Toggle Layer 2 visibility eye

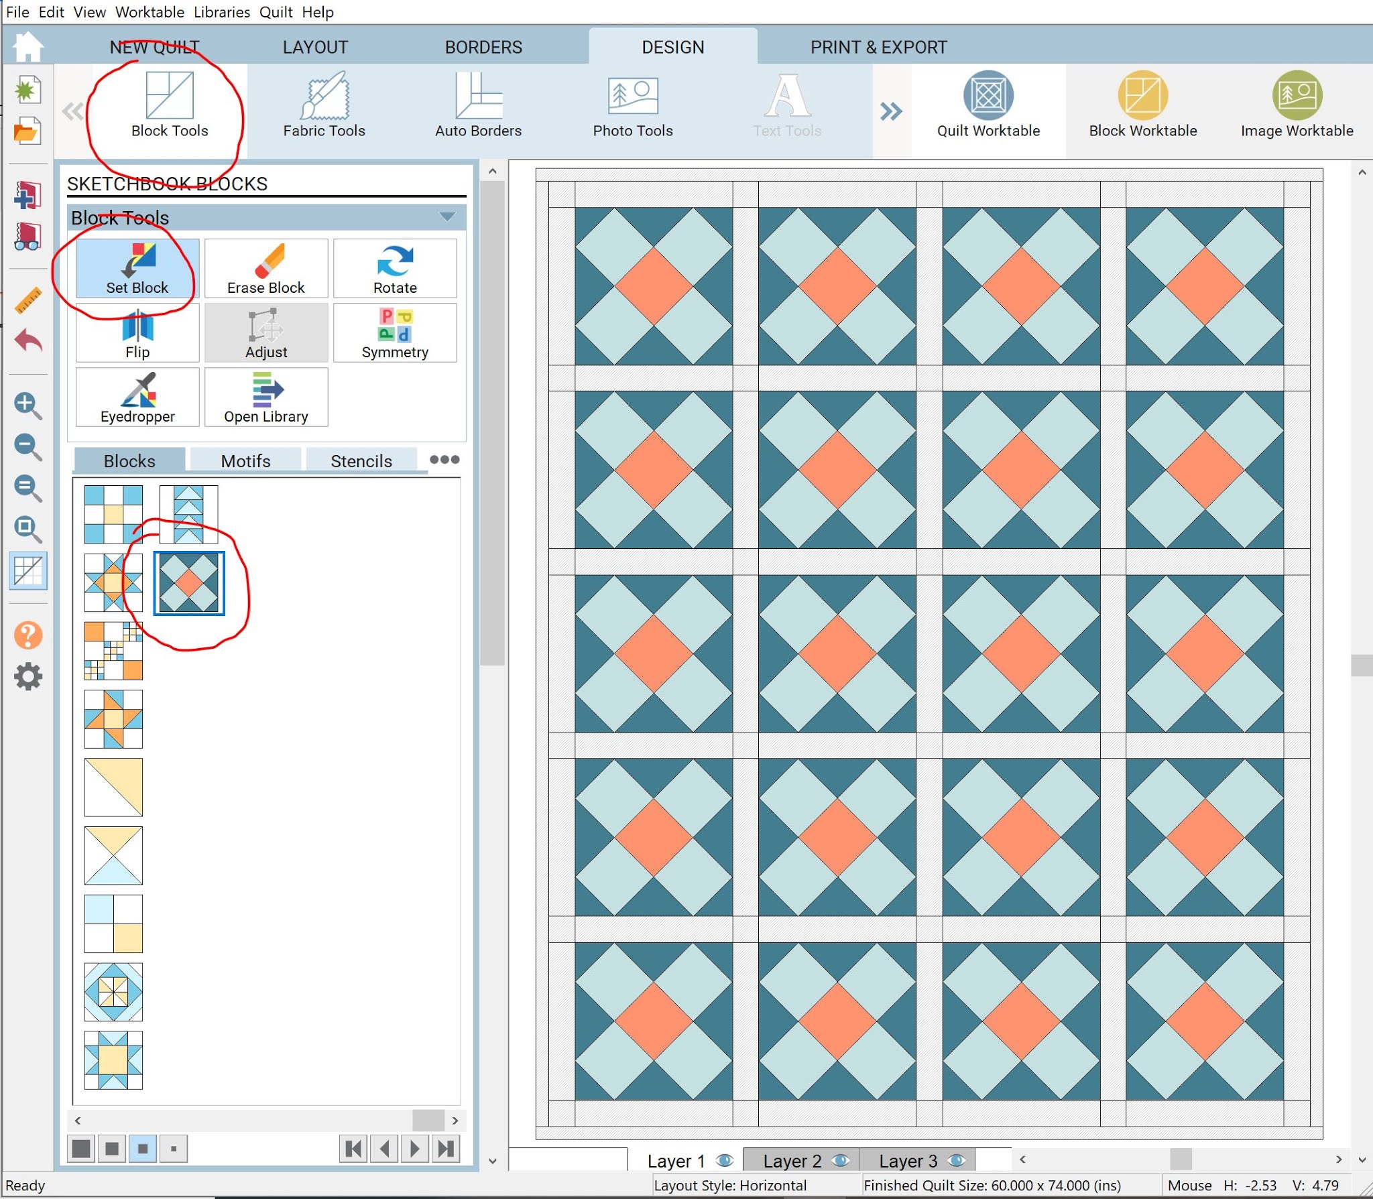click(x=843, y=1159)
